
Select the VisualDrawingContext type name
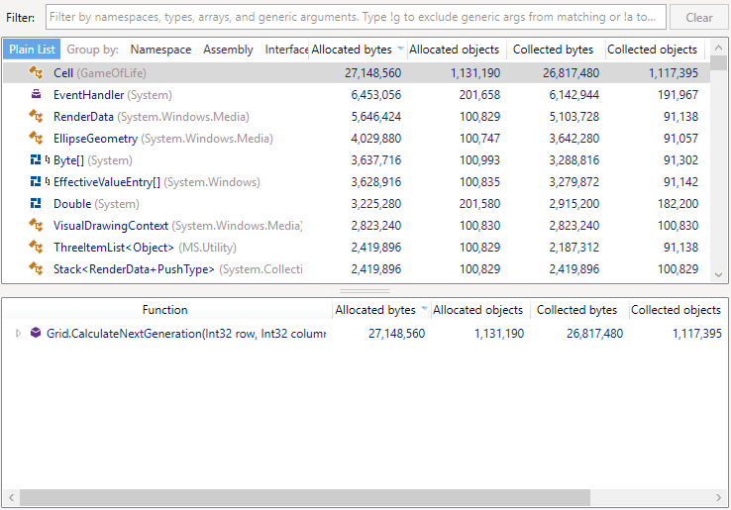point(111,226)
